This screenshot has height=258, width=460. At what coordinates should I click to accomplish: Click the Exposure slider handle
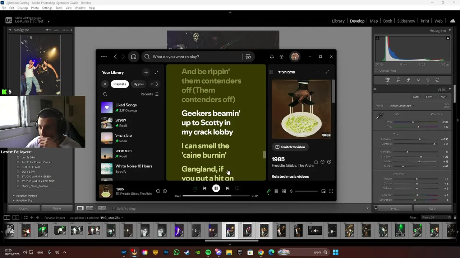tap(419, 139)
